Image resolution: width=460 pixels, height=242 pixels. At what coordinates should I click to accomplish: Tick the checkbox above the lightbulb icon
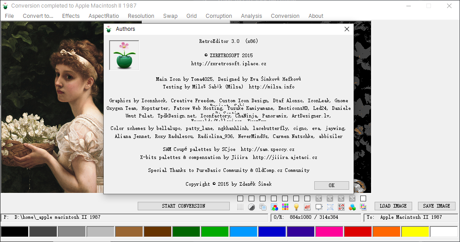click(296, 198)
